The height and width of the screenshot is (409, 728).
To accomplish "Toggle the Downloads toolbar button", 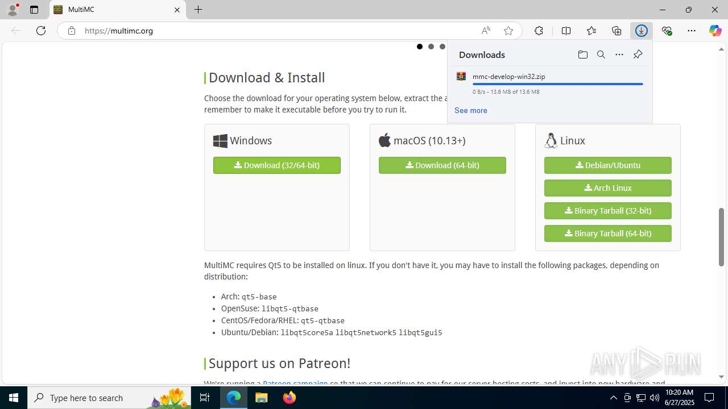I will pyautogui.click(x=642, y=31).
